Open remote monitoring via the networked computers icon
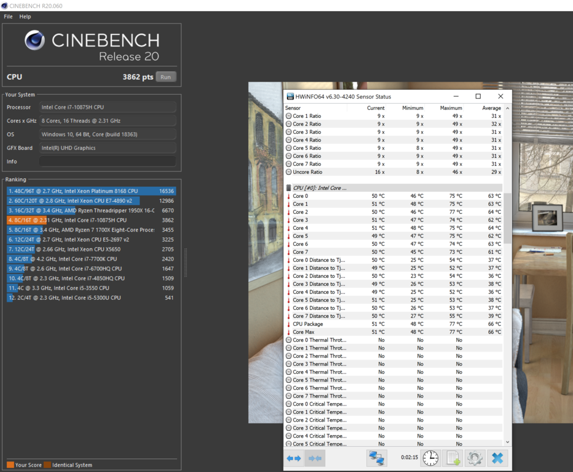 click(376, 458)
